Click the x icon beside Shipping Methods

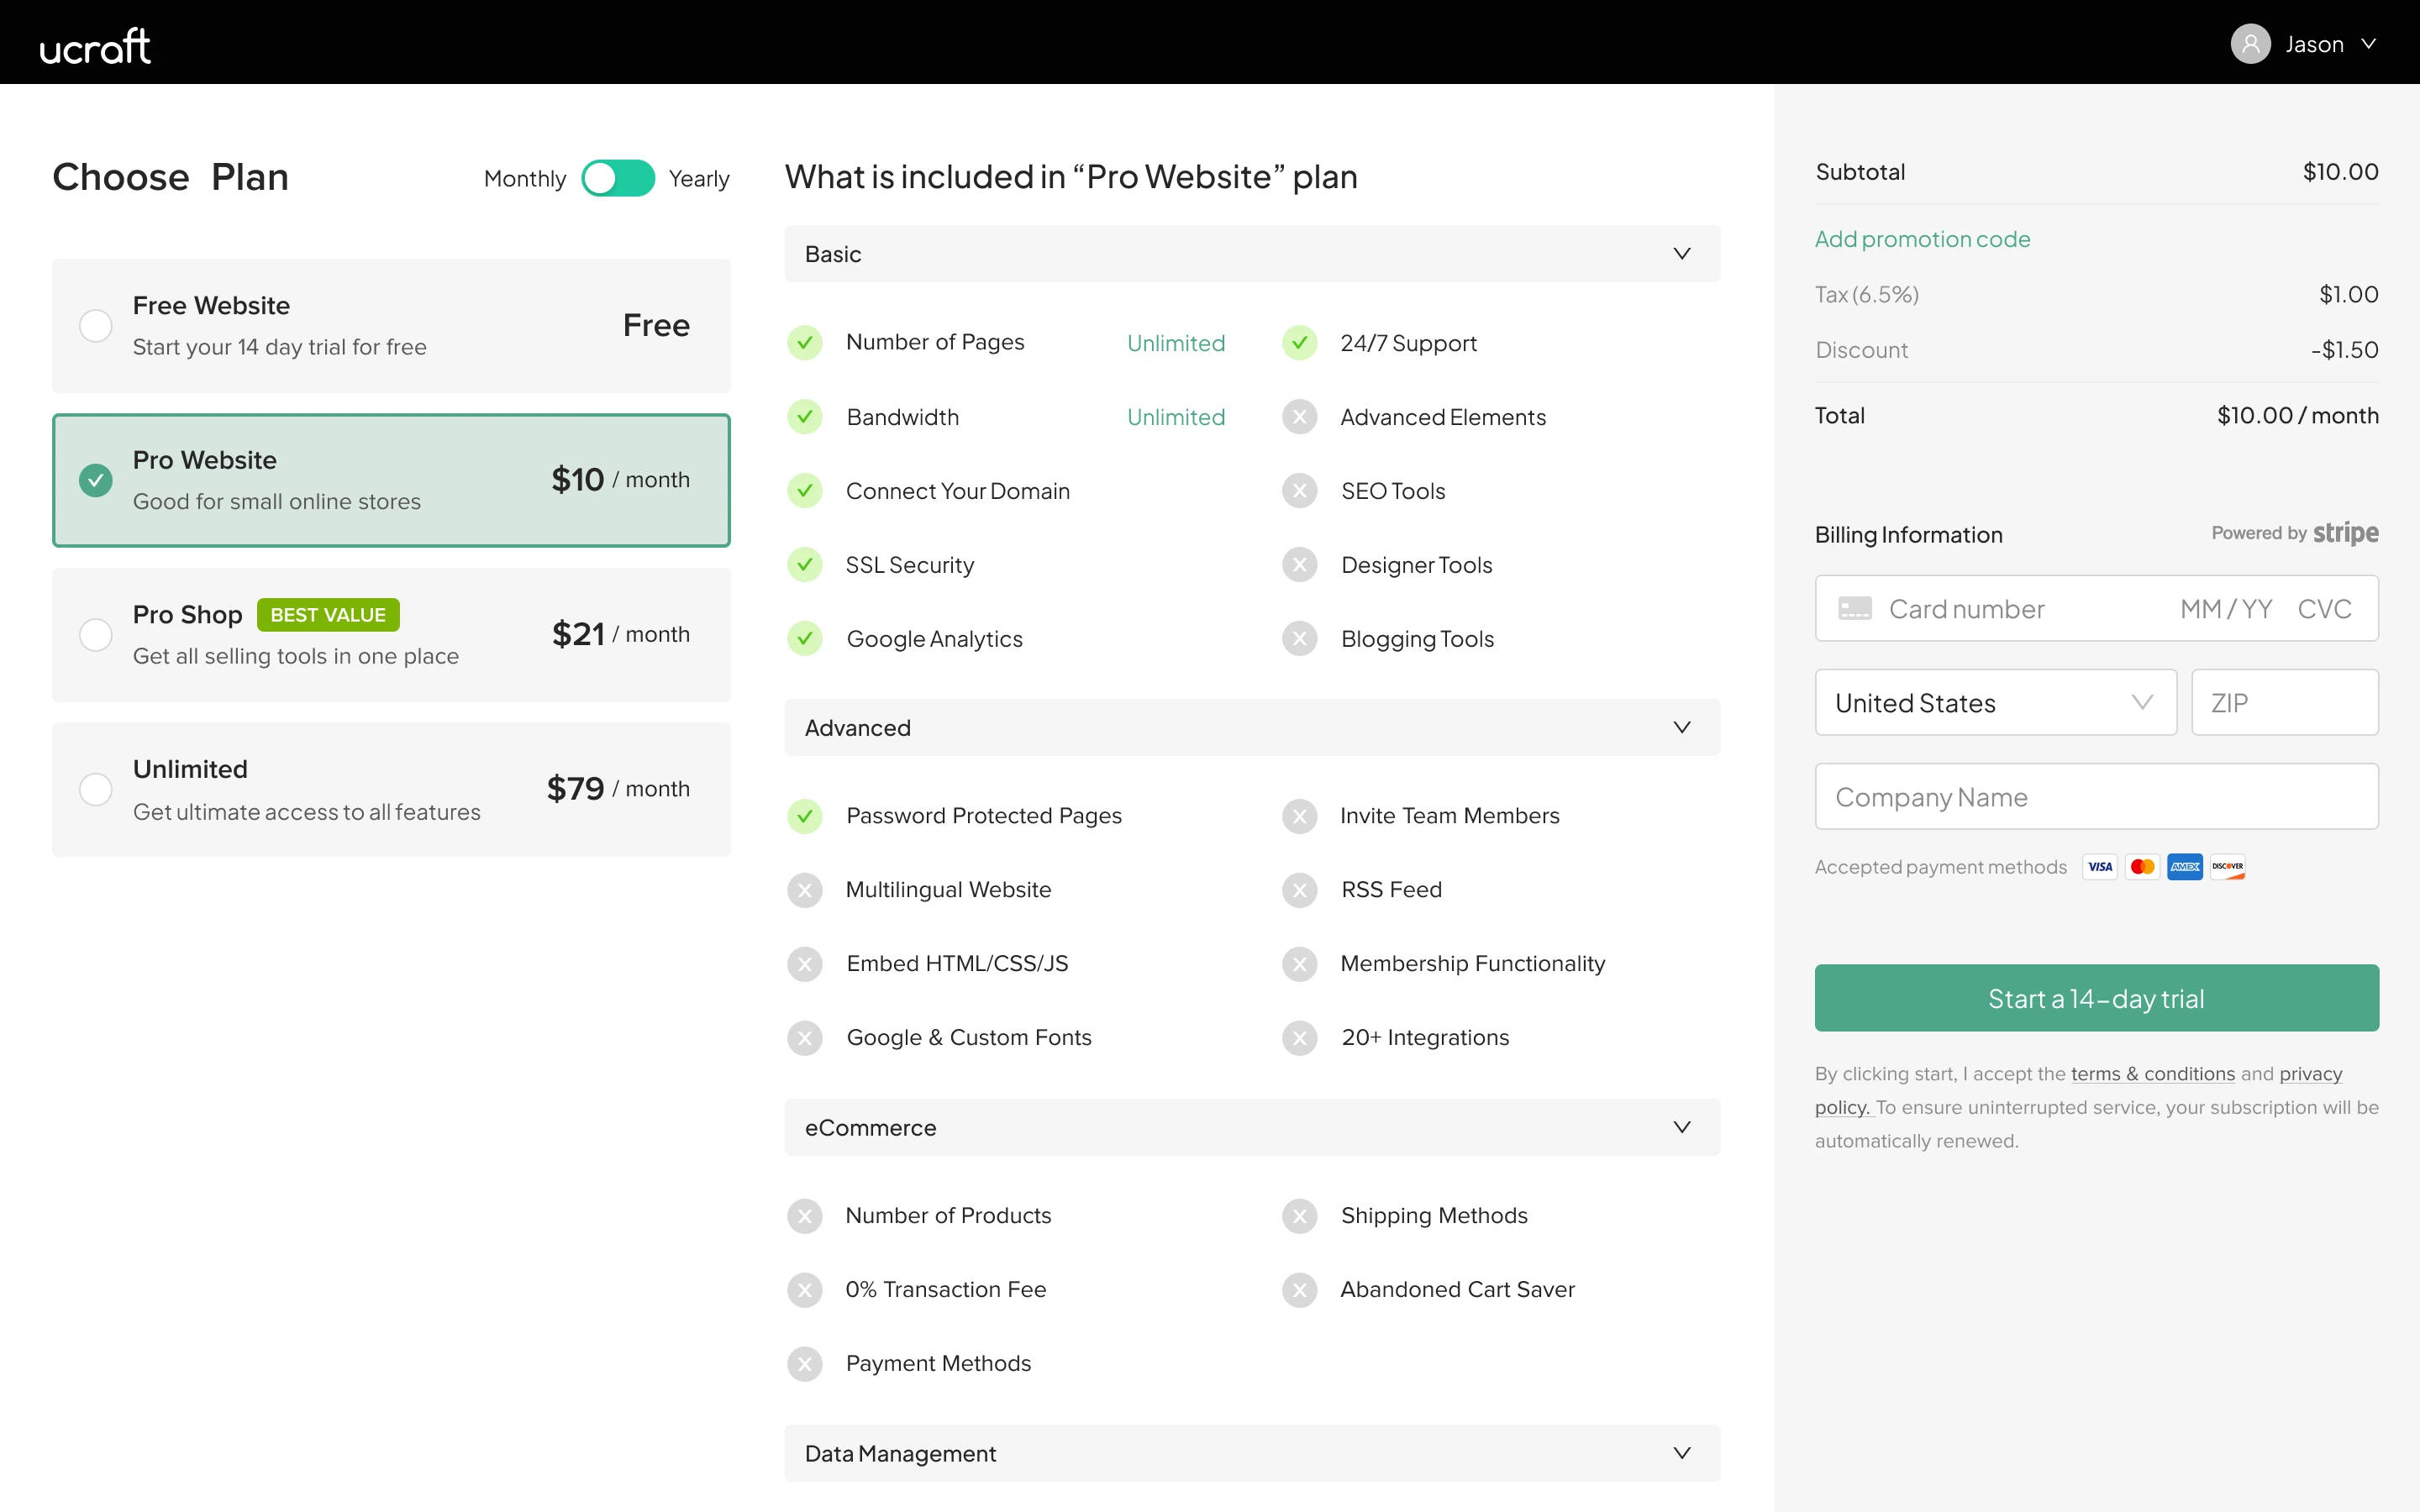1299,1216
